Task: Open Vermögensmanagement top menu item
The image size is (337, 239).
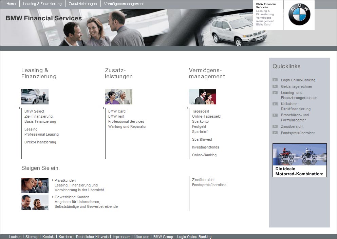Action: coord(124,4)
